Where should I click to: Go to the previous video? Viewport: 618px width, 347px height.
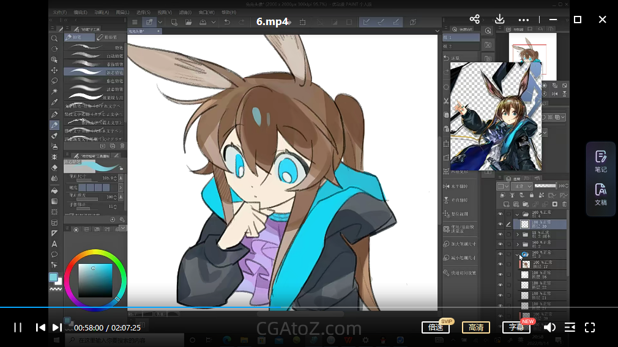[40, 327]
